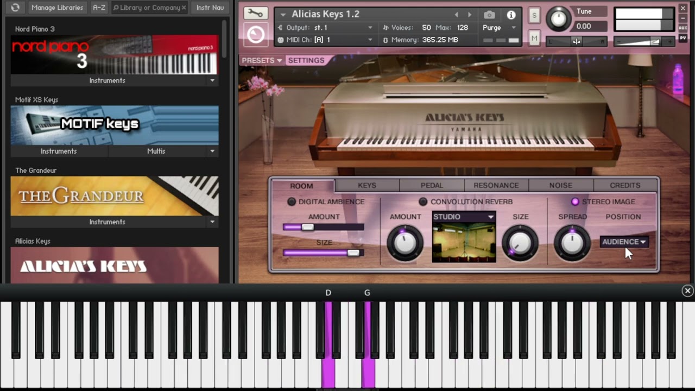Open the instrument info icon
The height and width of the screenshot is (391, 695).
point(511,15)
